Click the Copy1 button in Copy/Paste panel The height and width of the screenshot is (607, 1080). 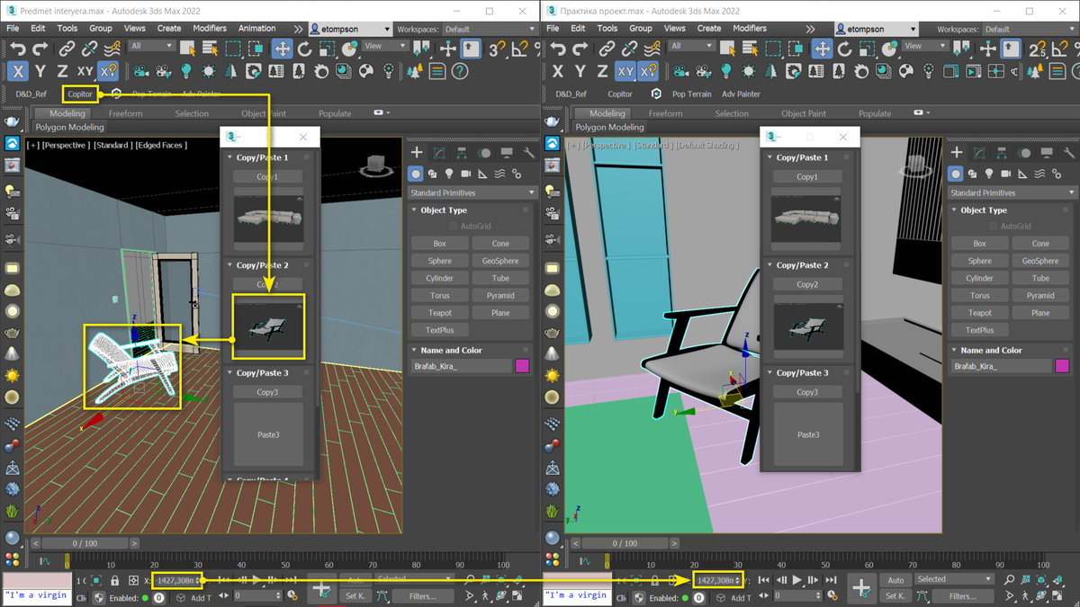tap(267, 176)
